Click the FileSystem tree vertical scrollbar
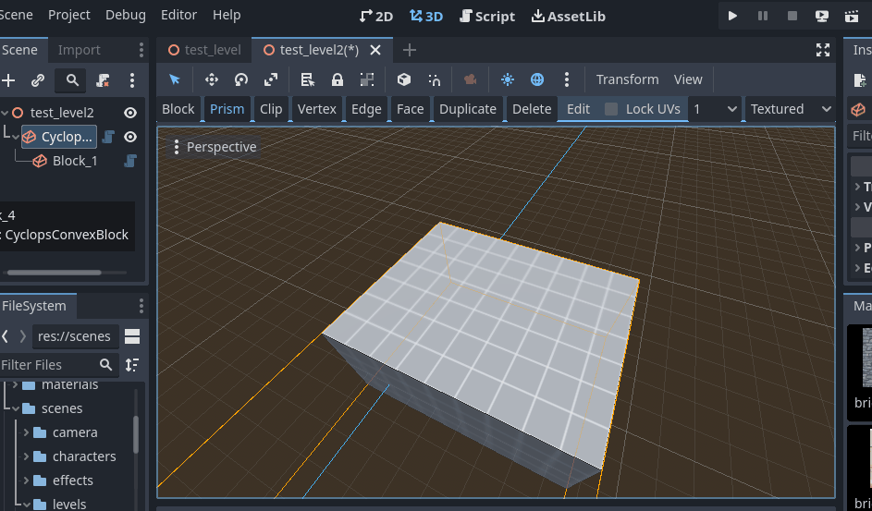Screen dimensions: 872x511 (136, 434)
